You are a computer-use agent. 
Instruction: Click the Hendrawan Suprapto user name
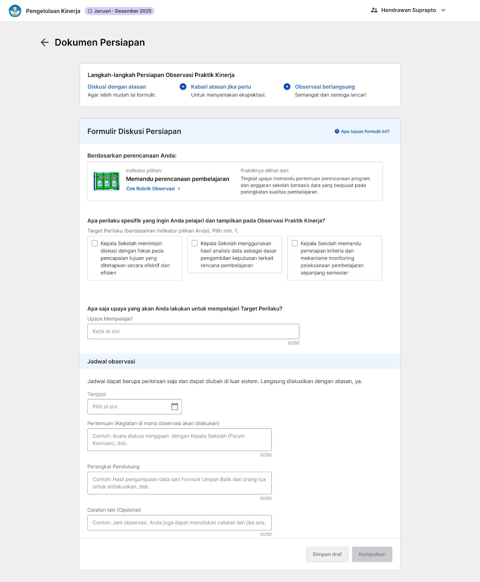(409, 10)
